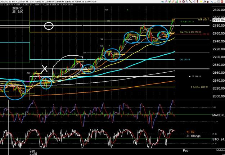Click the '2829.30' cursor price readout
225x155 pixels.
[17, 9]
